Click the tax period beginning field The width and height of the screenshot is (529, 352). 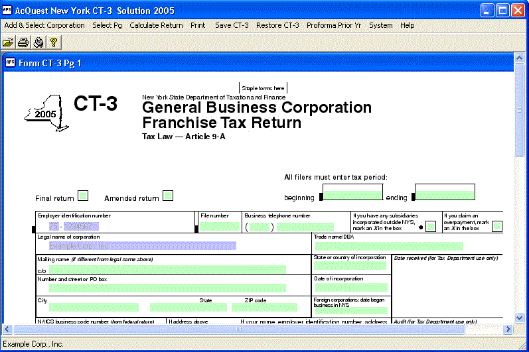click(353, 195)
